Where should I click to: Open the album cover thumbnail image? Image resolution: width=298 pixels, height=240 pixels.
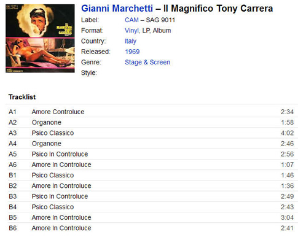40,39
